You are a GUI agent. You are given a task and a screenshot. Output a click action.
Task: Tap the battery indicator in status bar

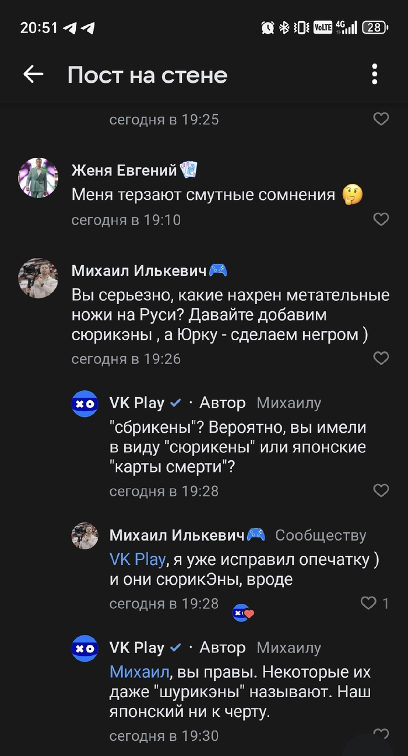375,27
